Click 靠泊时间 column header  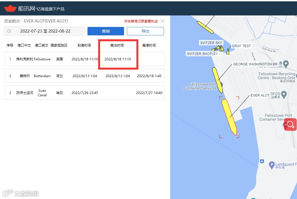point(117,45)
